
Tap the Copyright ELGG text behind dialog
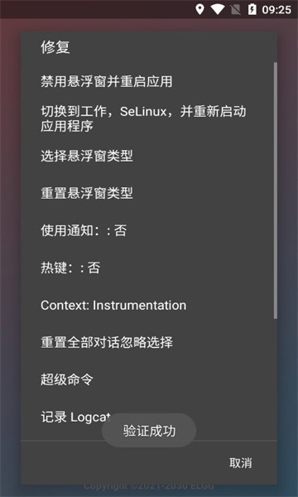coord(149,485)
